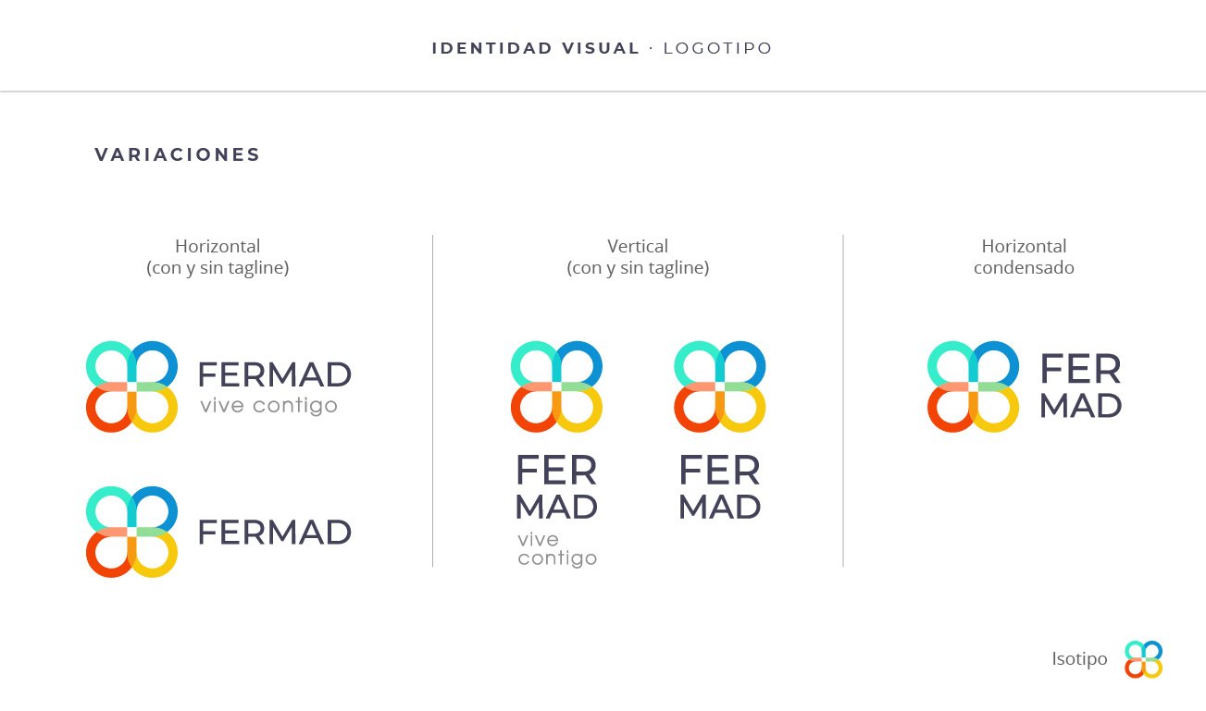This screenshot has height=711, width=1206.
Task: Click the FER MAD wordmark in the condensed logo
Action: click(x=1080, y=386)
